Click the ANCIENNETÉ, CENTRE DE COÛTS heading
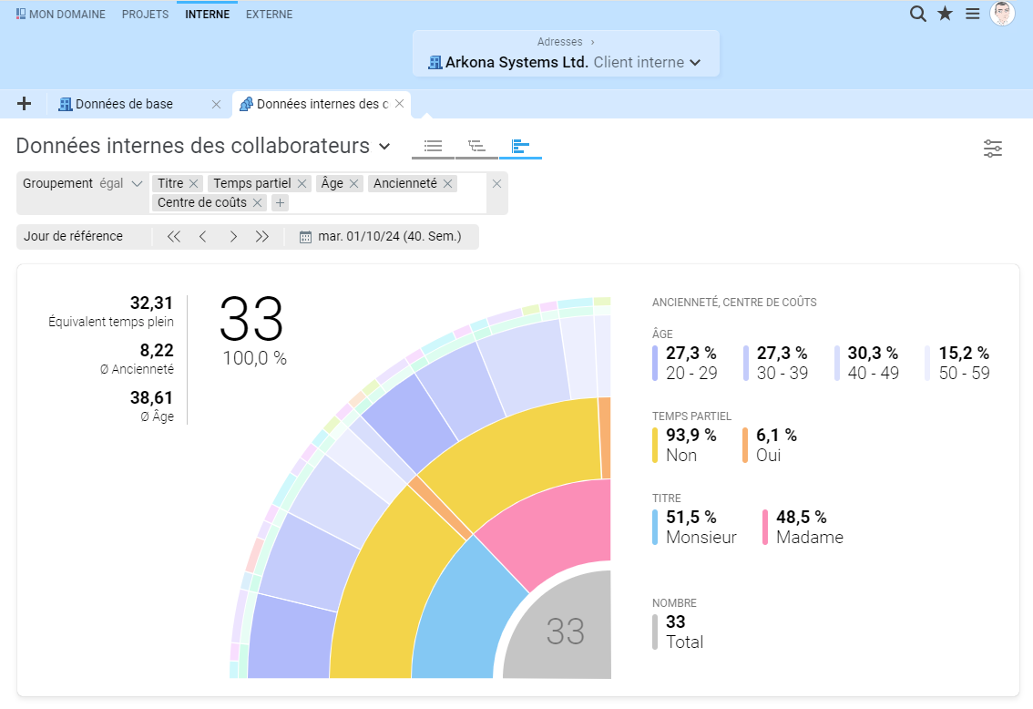This screenshot has height=709, width=1033. point(734,303)
